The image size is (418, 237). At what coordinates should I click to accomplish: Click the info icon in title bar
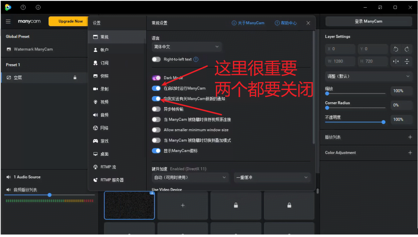(x=38, y=7)
